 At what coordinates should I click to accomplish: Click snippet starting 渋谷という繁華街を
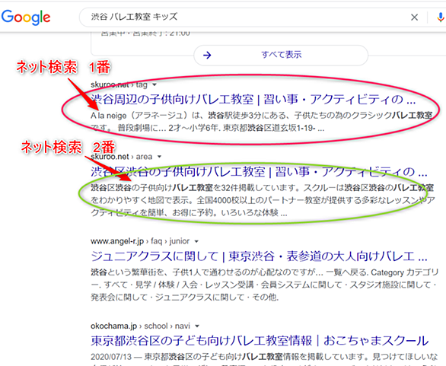click(x=265, y=285)
